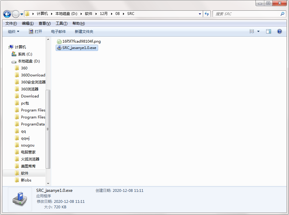This screenshot has height=215, width=289.
Task: Select the 系统 (C:) drive
Action: (22, 54)
